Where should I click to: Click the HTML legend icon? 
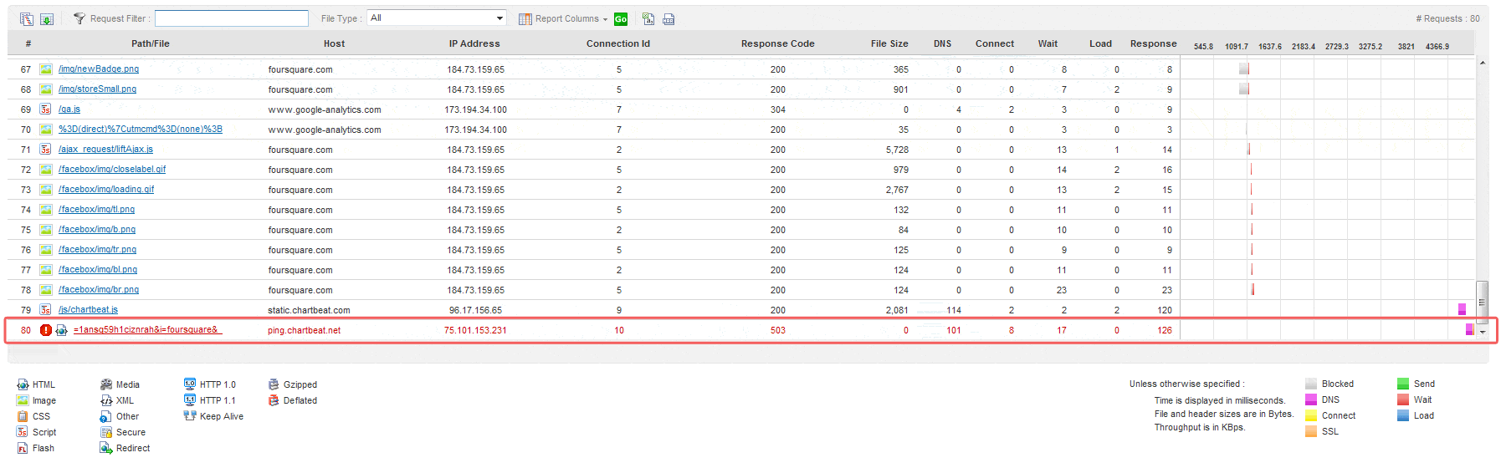[x=23, y=384]
